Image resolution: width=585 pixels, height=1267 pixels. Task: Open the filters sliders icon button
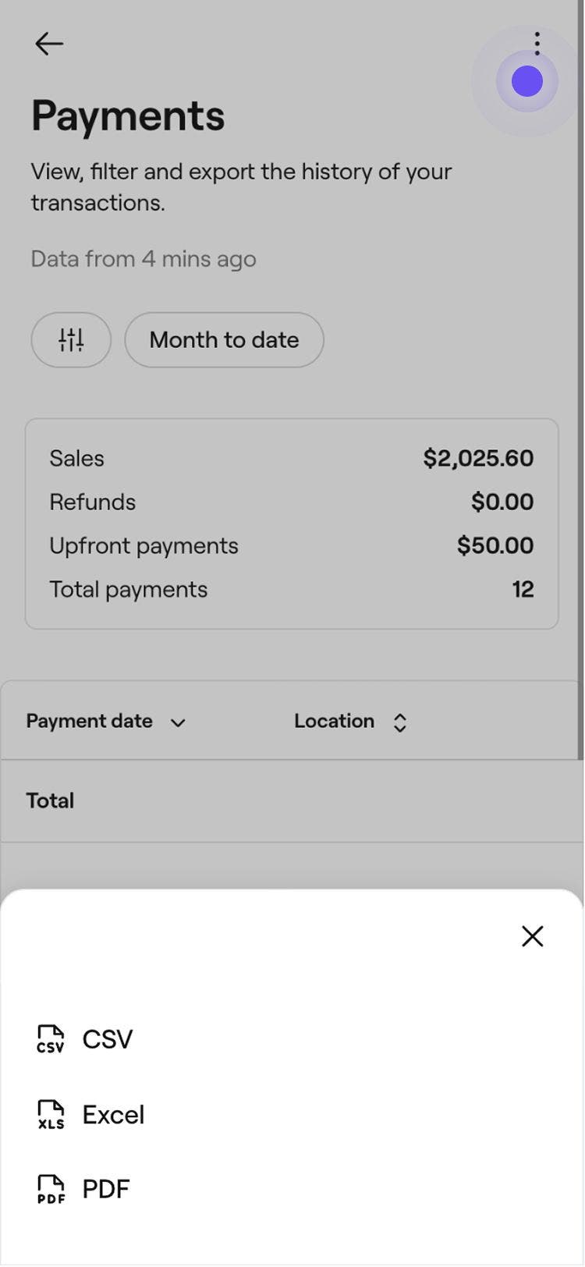click(71, 340)
